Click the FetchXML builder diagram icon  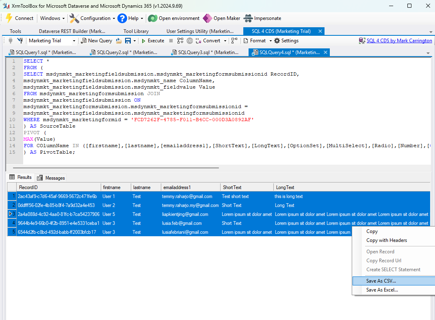click(x=234, y=41)
